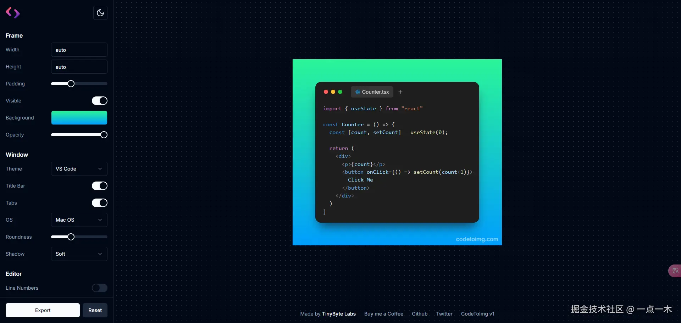This screenshot has height=323, width=681.
Task: Enable Line Numbers in the Editor section
Action: [99, 288]
